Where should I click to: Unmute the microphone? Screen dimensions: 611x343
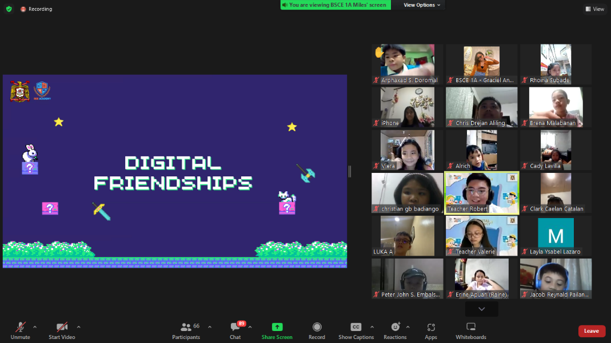click(20, 331)
